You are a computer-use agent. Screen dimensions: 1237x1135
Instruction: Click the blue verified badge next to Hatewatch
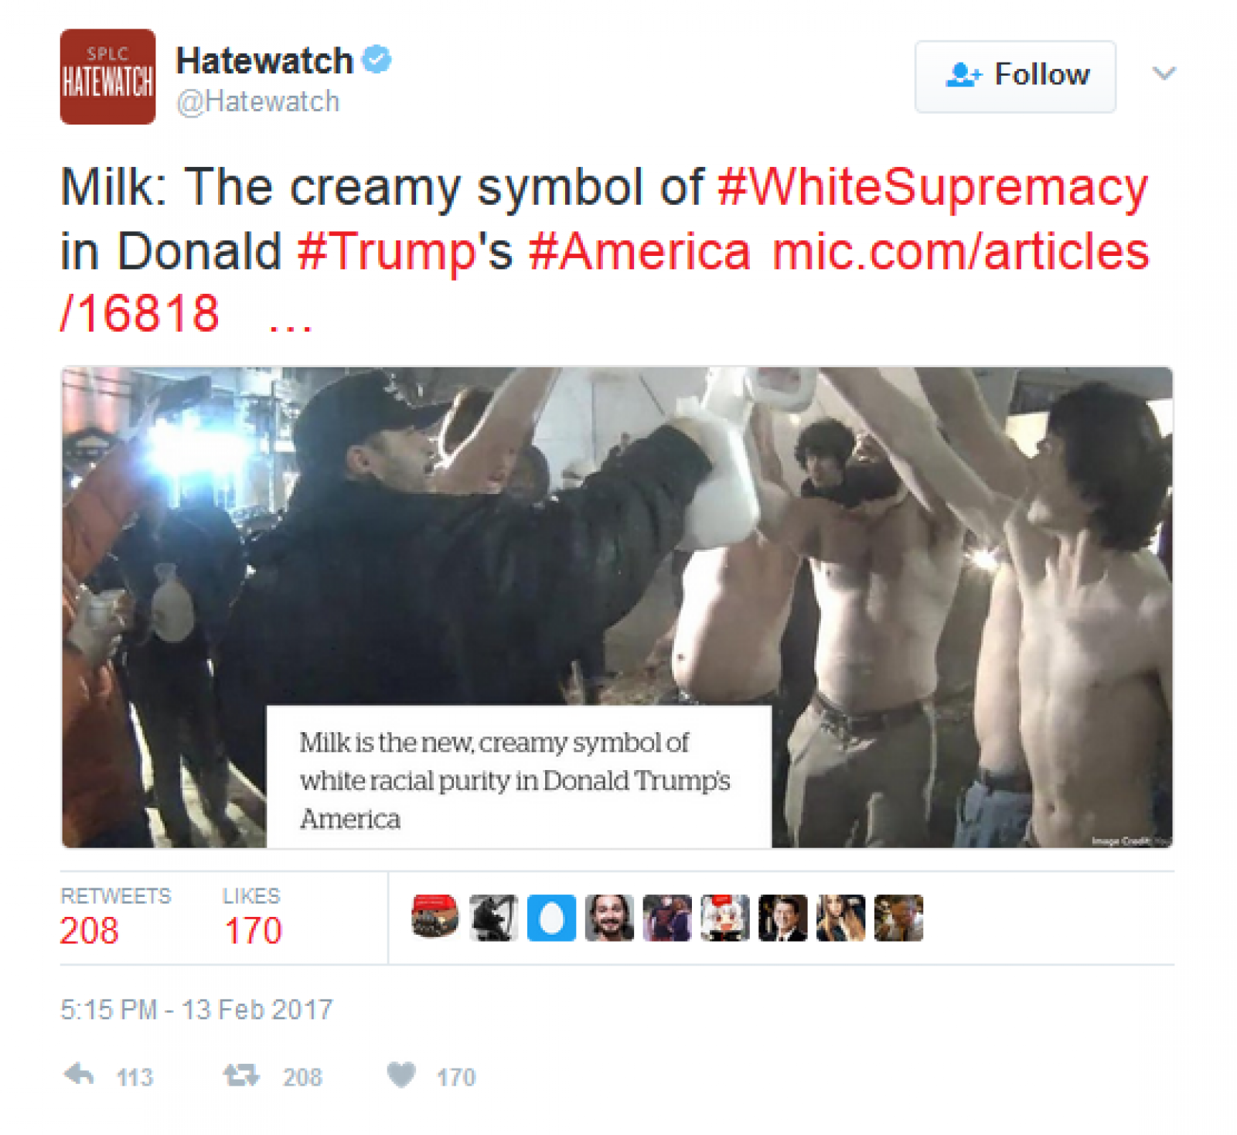coord(377,60)
